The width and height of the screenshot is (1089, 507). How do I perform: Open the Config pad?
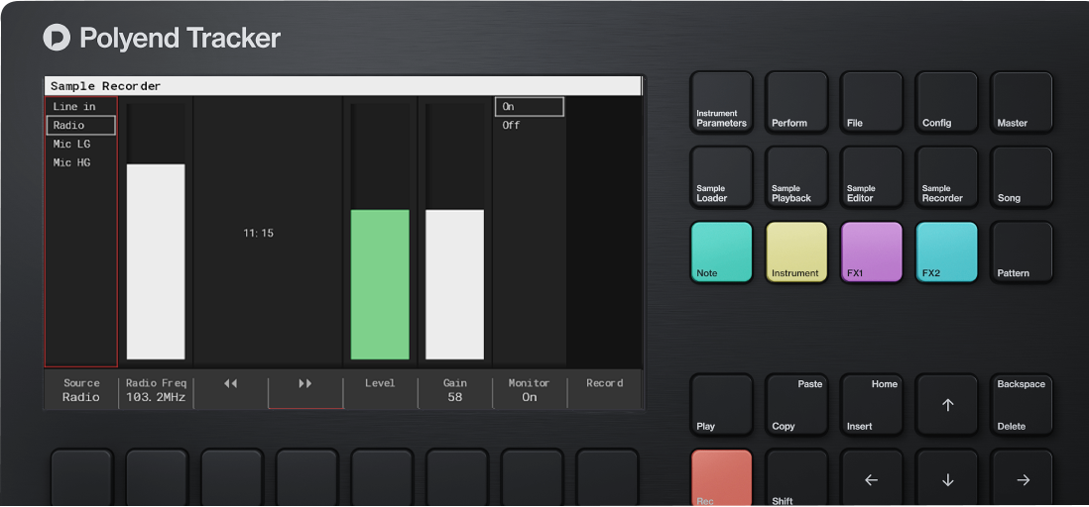point(946,102)
